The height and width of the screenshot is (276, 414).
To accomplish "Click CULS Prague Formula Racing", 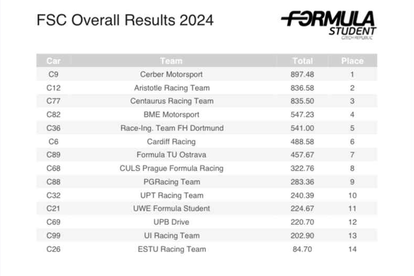I will coord(171,168).
